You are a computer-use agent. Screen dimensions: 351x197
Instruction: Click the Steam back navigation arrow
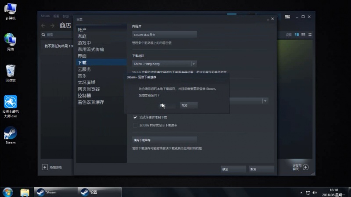[x=43, y=26]
